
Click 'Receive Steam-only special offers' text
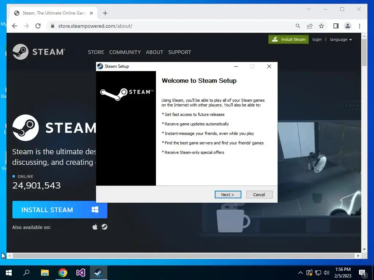[193, 152]
